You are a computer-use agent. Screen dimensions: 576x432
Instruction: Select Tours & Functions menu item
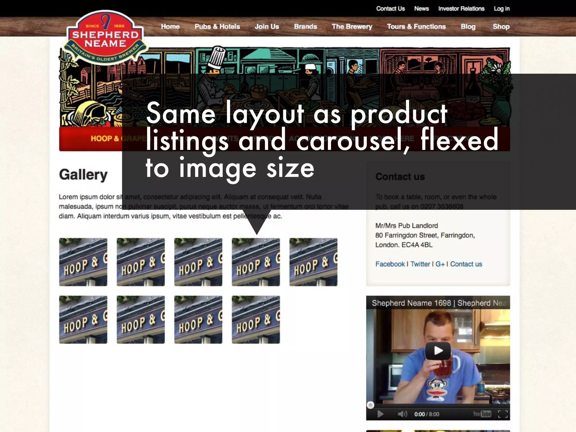pos(416,26)
